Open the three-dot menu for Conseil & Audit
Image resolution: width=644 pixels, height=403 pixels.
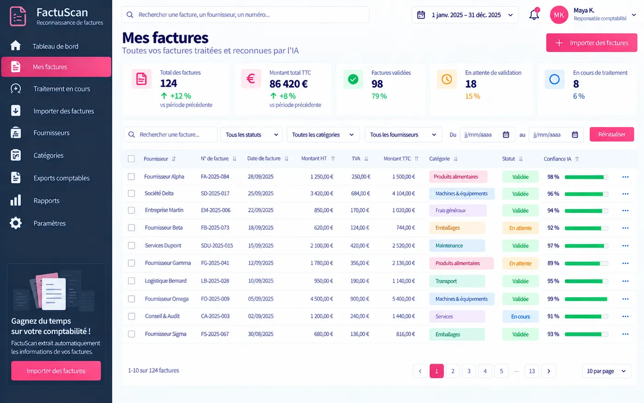pos(625,317)
